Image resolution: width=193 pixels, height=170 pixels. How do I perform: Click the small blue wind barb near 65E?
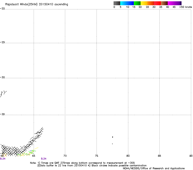(31, 151)
